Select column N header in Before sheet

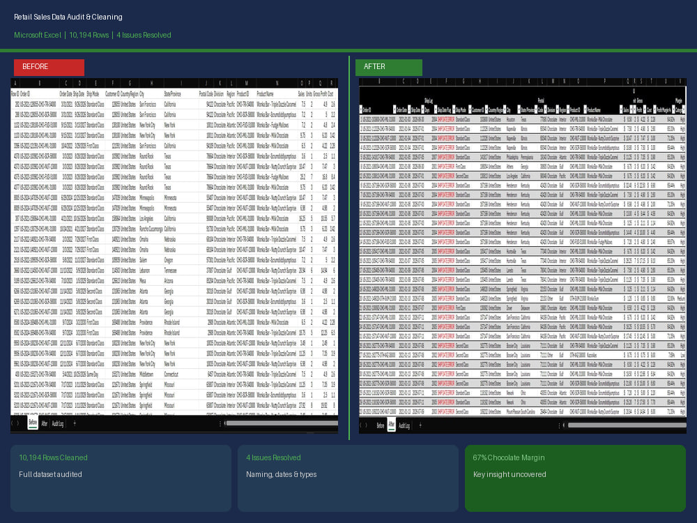277,83
